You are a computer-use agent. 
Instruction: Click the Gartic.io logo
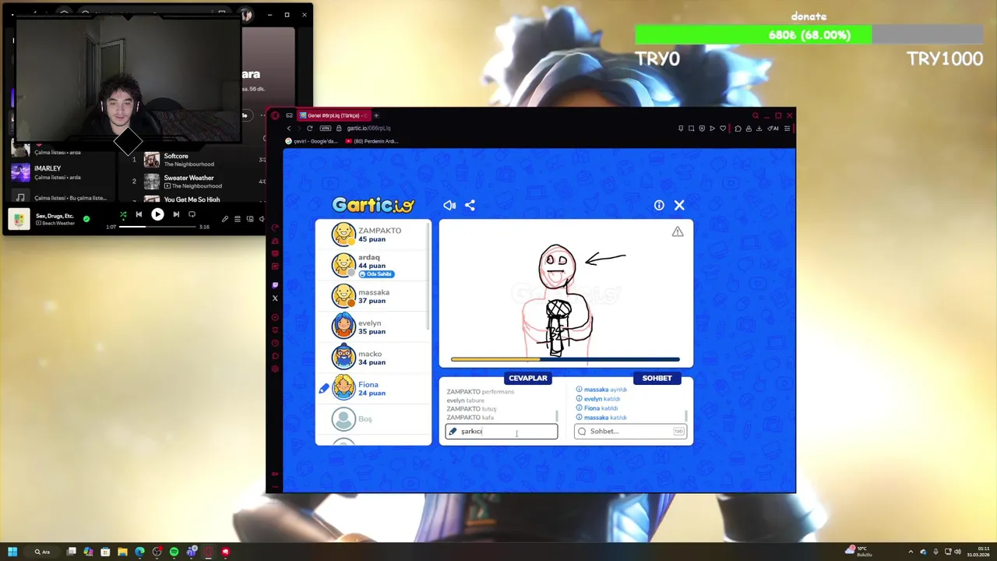tap(373, 205)
